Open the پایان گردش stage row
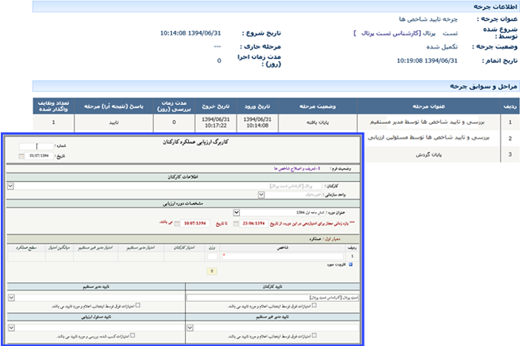 pyautogui.click(x=429, y=155)
